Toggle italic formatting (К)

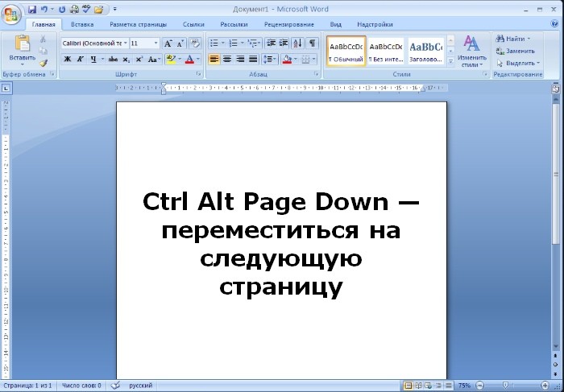point(80,60)
